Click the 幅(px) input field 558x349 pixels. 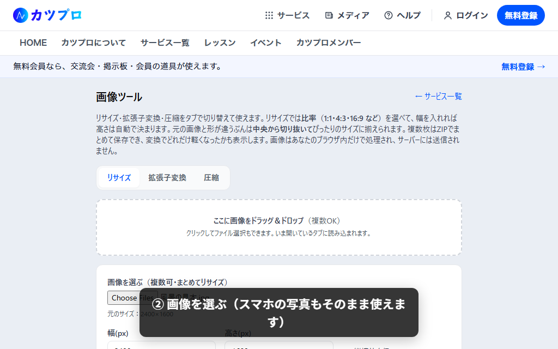161,345
